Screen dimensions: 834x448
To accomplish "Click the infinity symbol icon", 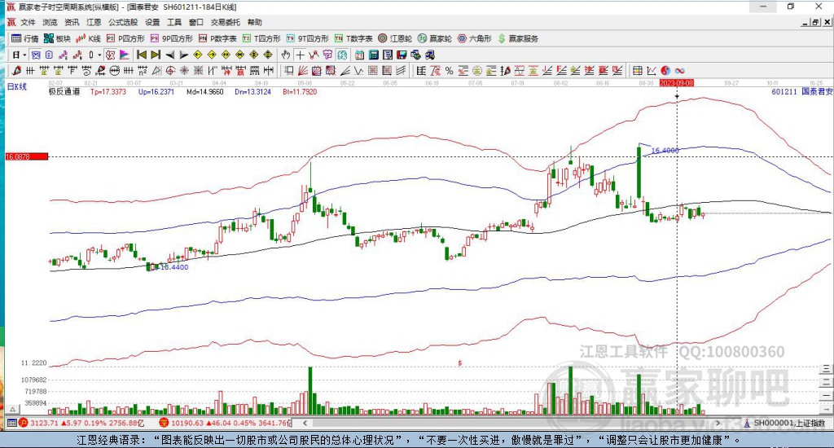I will [x=678, y=70].
